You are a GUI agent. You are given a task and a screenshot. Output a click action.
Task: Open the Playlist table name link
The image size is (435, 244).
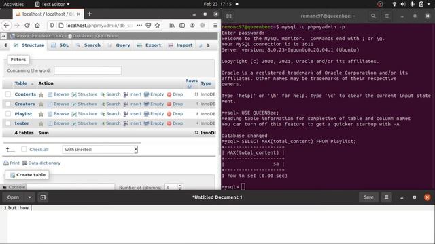coord(23,114)
